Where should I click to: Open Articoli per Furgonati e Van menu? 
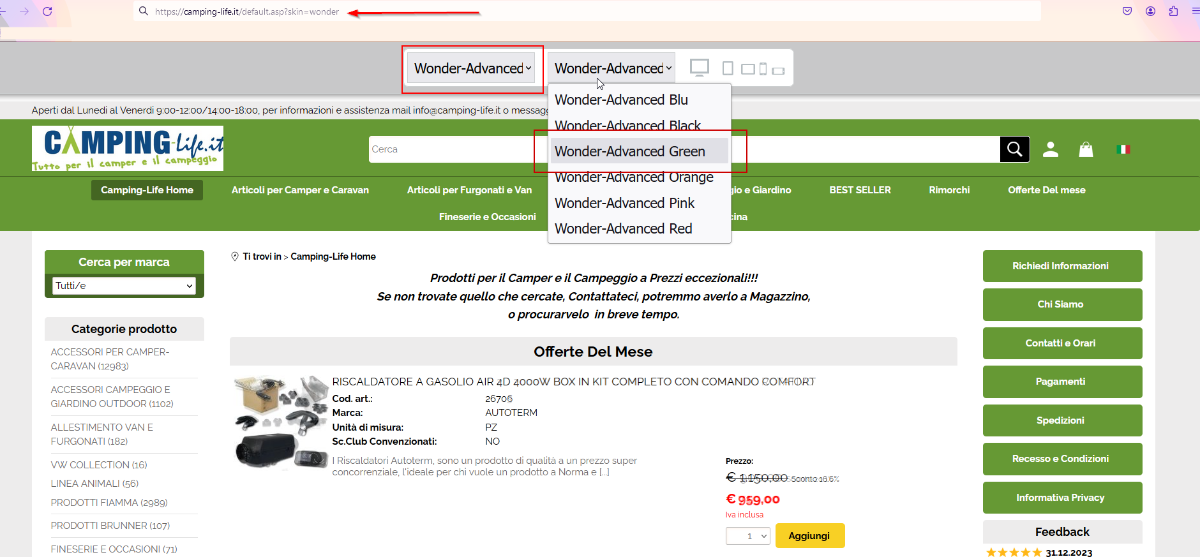[469, 190]
